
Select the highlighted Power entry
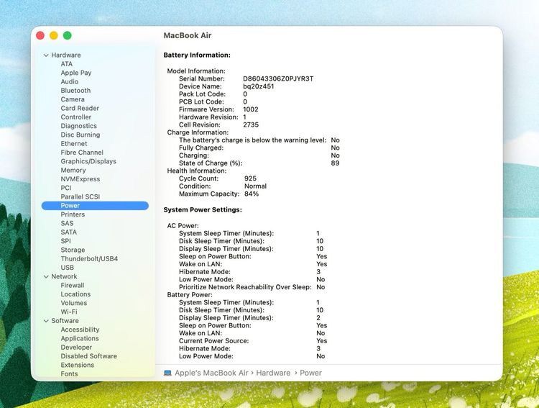point(95,206)
